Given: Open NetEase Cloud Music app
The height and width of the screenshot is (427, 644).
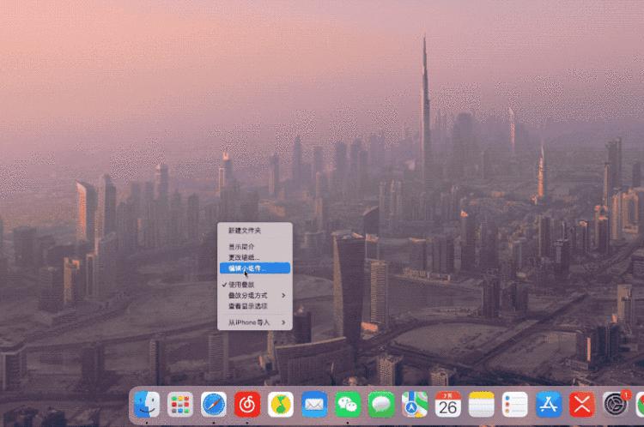Looking at the screenshot, I should pos(247,405).
